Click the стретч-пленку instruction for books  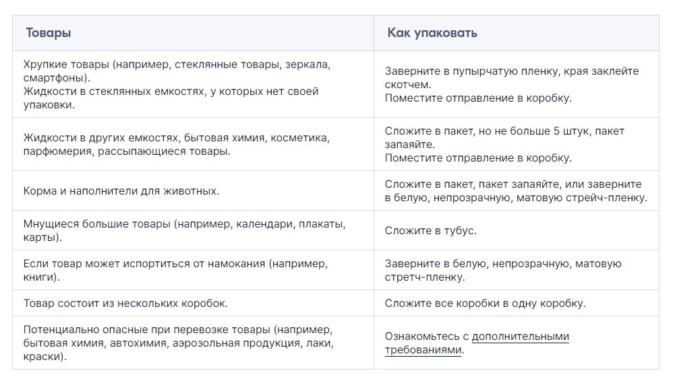(517, 270)
